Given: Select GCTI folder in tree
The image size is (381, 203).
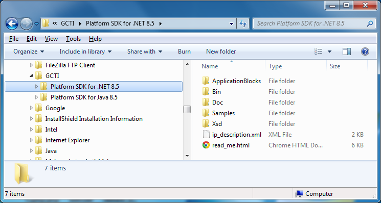Looking at the screenshot, I should coord(52,76).
